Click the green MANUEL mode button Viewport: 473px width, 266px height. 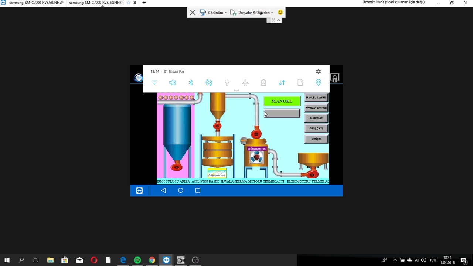coord(282,101)
